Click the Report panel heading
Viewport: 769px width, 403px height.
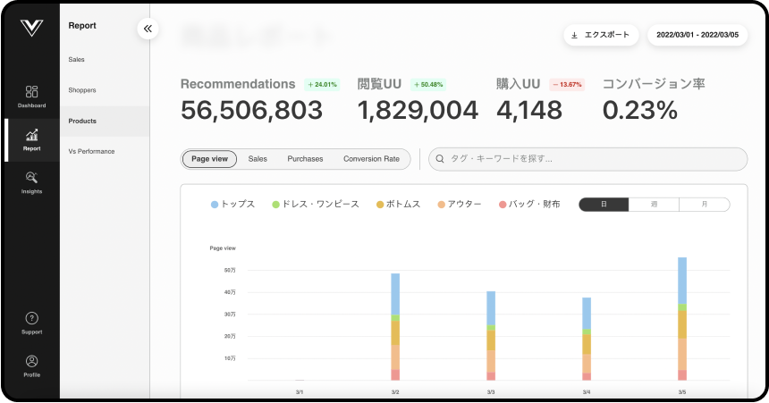tap(82, 26)
